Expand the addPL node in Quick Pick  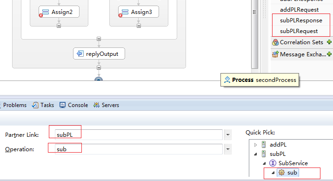tap(255, 145)
